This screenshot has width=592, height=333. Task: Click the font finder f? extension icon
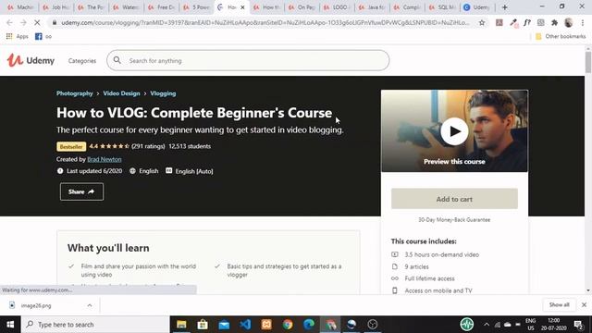(527, 22)
